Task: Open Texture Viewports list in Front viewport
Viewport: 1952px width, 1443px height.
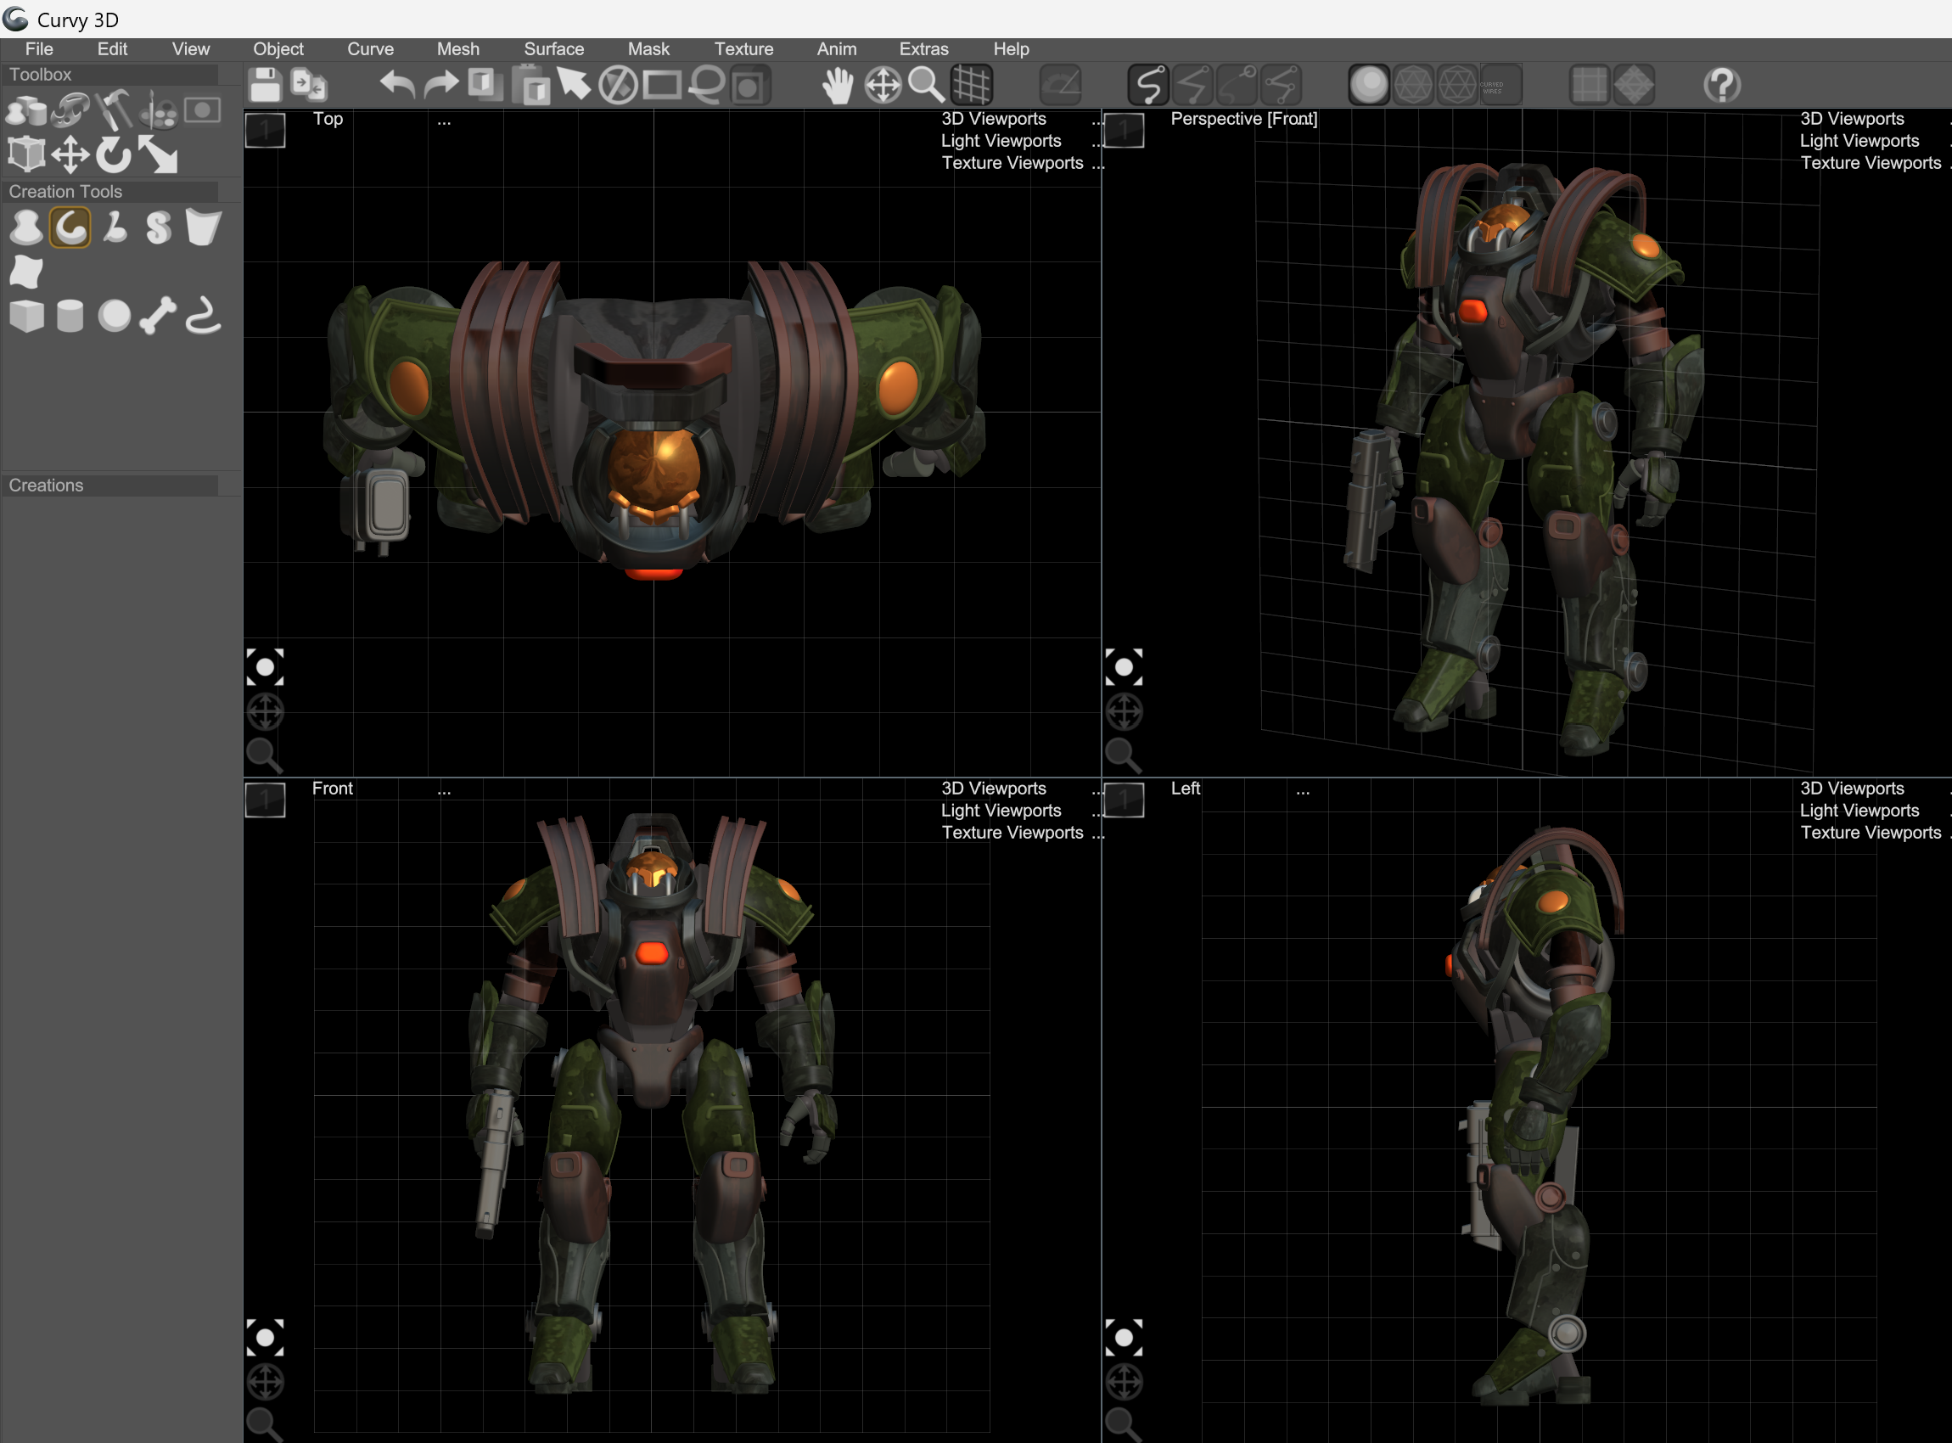Action: coord(1012,833)
